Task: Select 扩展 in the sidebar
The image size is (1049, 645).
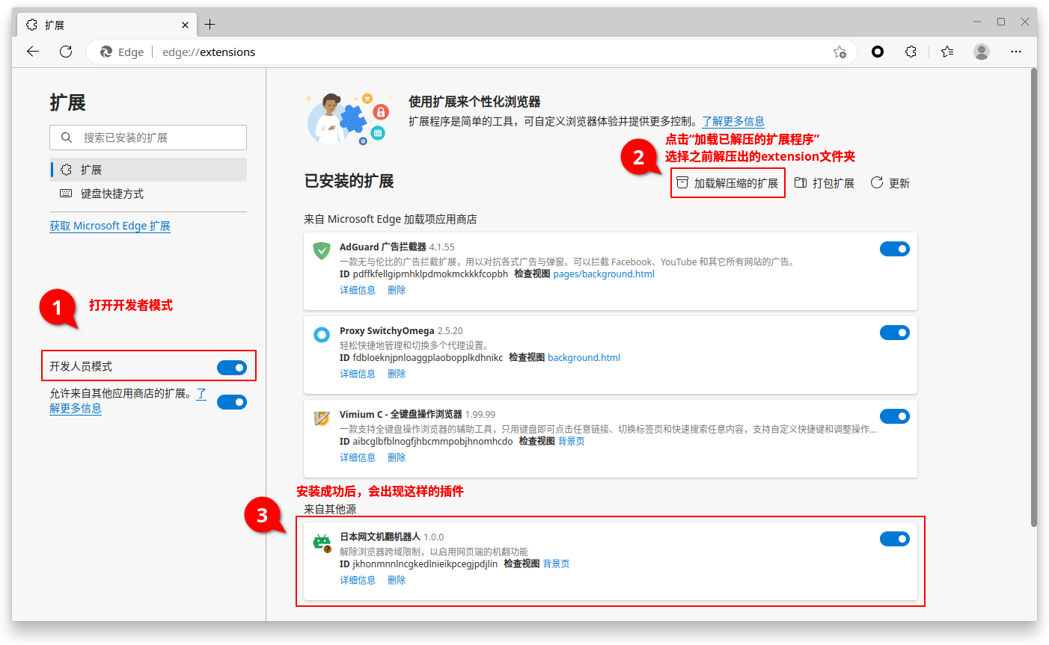Action: 148,170
